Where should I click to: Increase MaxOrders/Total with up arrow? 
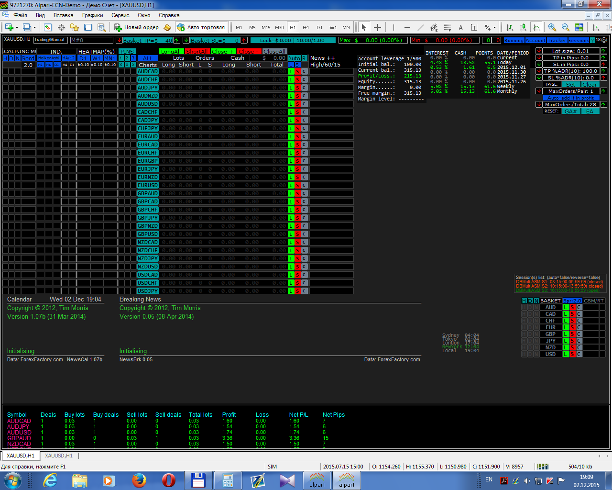(603, 104)
